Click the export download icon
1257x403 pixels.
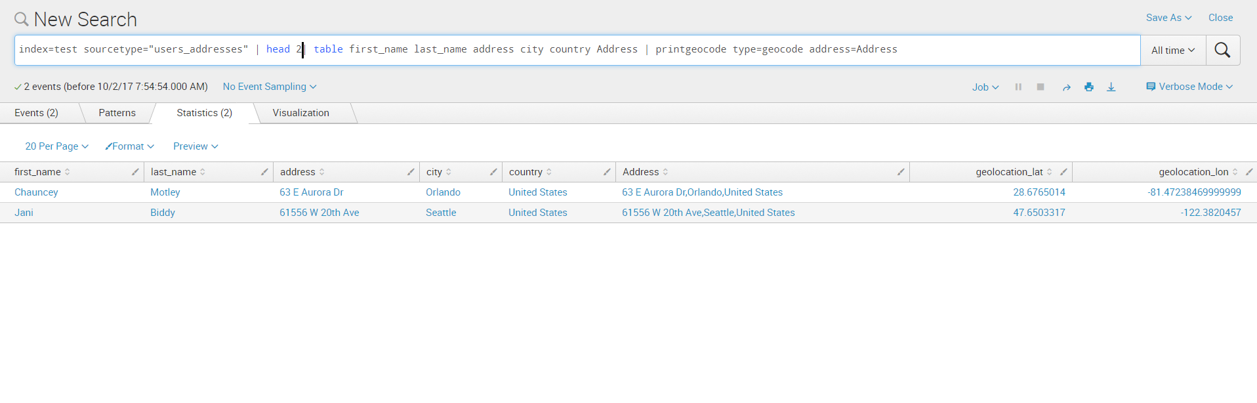pyautogui.click(x=1111, y=87)
